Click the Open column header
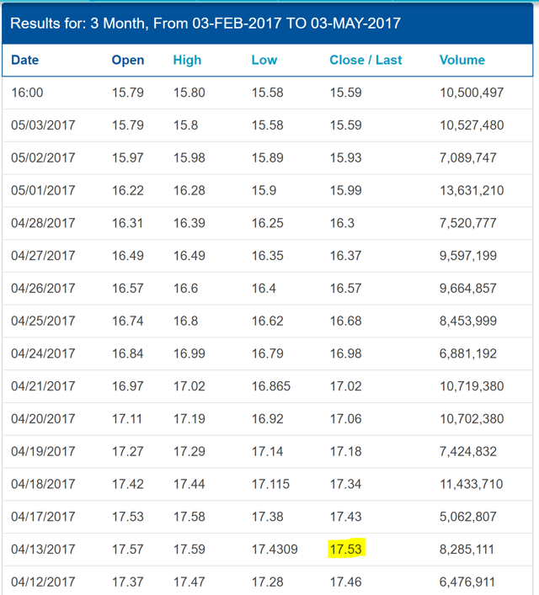The width and height of the screenshot is (539, 595). (x=128, y=60)
